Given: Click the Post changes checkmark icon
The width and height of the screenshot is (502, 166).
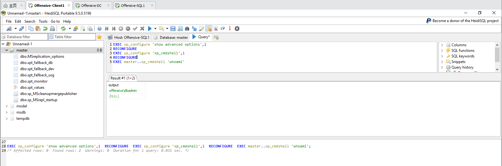Looking at the screenshot, I should [x=135, y=29].
